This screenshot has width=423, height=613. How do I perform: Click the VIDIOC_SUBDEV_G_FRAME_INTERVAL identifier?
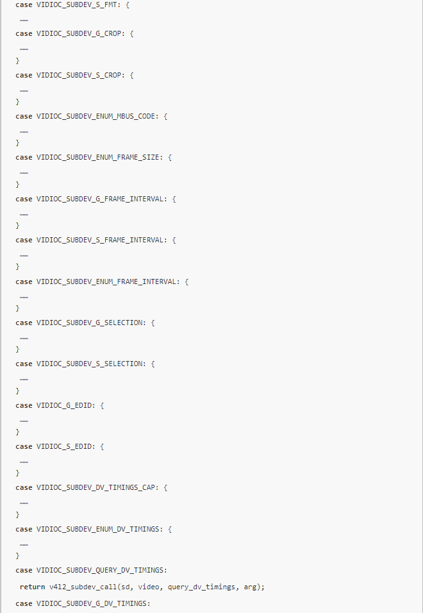click(x=102, y=199)
